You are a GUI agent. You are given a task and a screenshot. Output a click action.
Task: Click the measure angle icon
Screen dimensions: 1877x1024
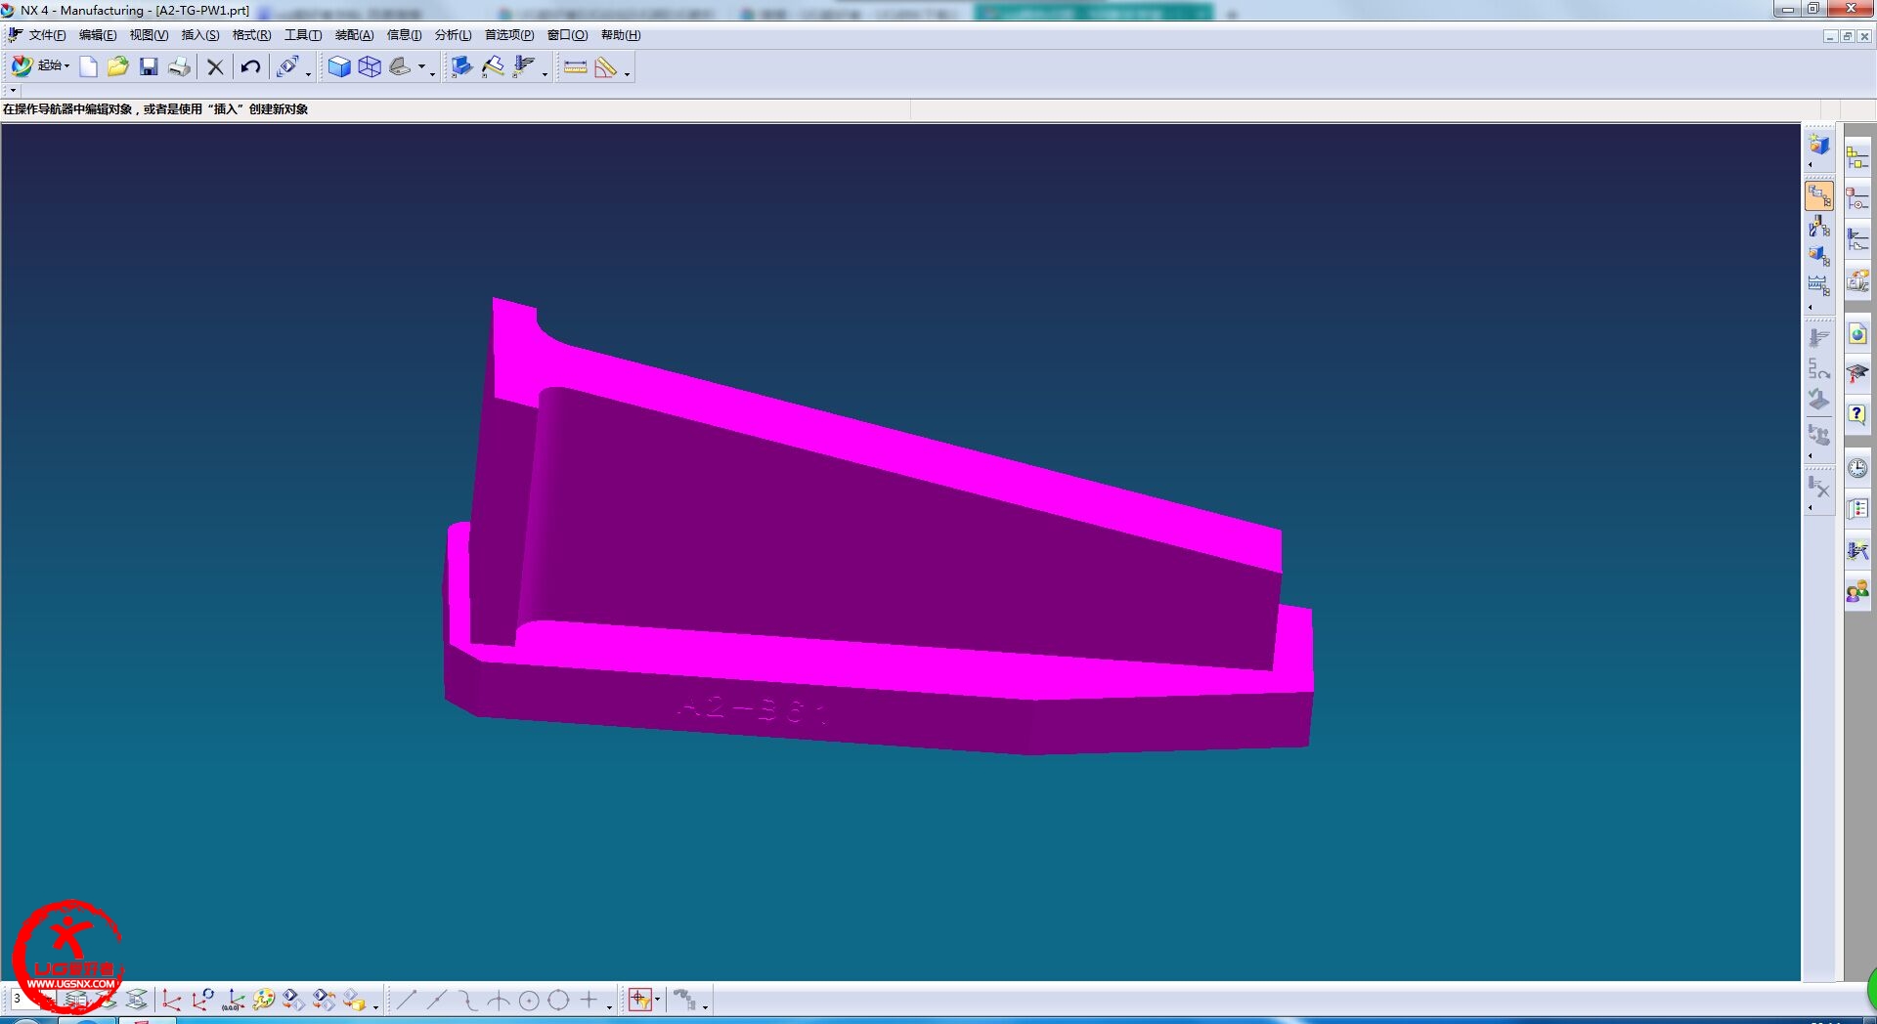click(606, 66)
